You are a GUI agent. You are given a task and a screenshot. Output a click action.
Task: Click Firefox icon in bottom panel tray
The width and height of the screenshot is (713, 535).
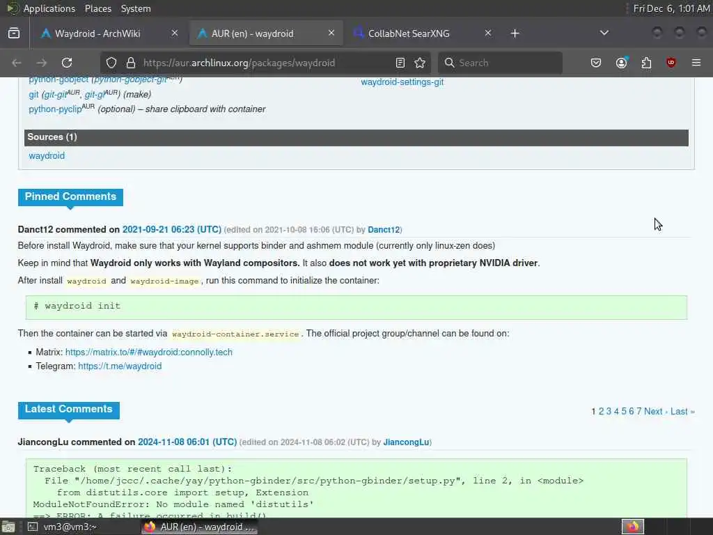(x=632, y=527)
